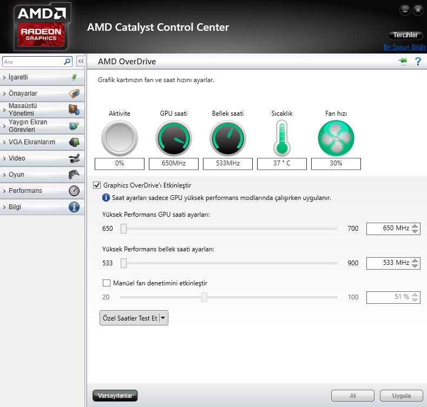Click the Video camera icon
The image size is (427, 407).
coord(74,158)
